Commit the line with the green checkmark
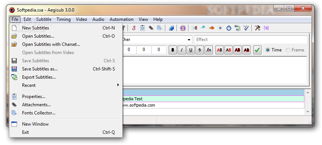This screenshot has width=322, height=145. click(257, 50)
